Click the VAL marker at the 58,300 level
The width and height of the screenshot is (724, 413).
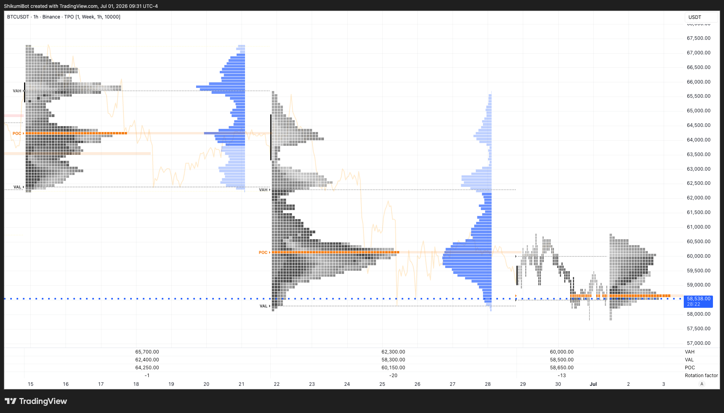click(x=265, y=306)
